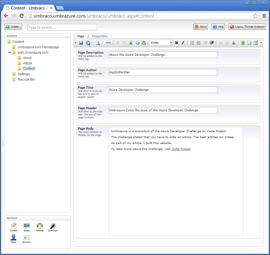Collapse the web.Umbrazure.com tree node
Image resolution: width=270 pixels, height=255 pixels.
10,52
